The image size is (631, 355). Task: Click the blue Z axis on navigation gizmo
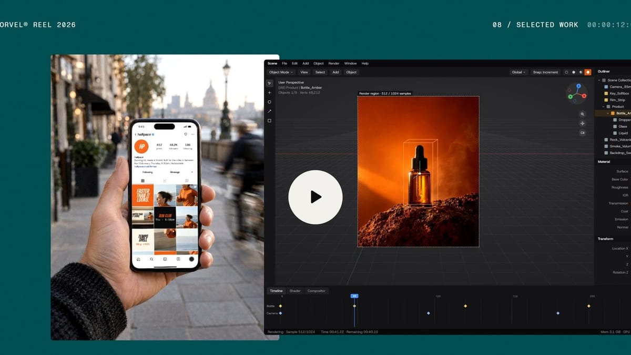pos(578,86)
